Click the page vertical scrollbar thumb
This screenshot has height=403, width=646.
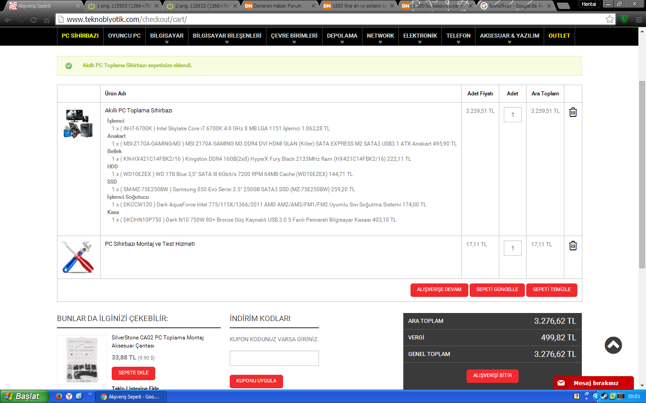point(642,175)
